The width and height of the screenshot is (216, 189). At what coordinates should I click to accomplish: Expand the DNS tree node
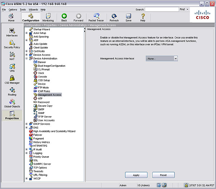pos(27,127)
